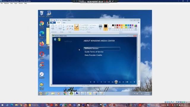Open the VirtualBox Input menu
Screen dimensions: 190x107
pyautogui.click(x=16, y=3)
